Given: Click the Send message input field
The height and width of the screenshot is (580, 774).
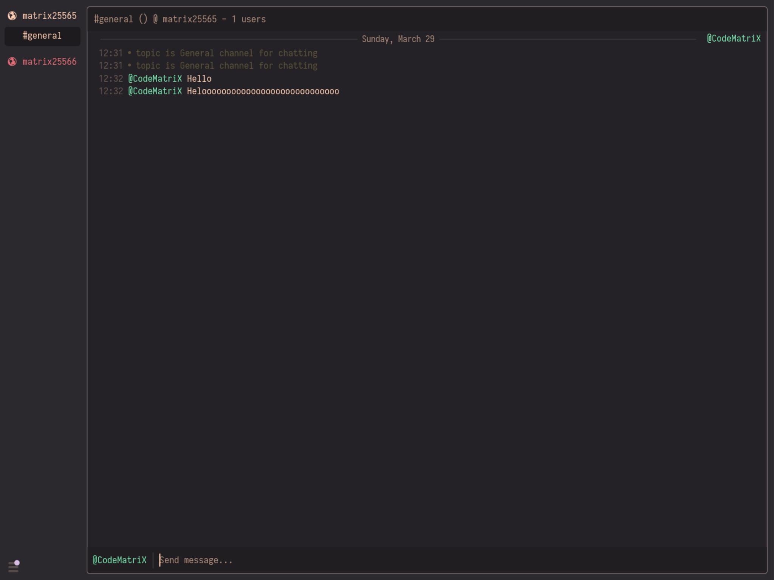Looking at the screenshot, I should [x=460, y=560].
